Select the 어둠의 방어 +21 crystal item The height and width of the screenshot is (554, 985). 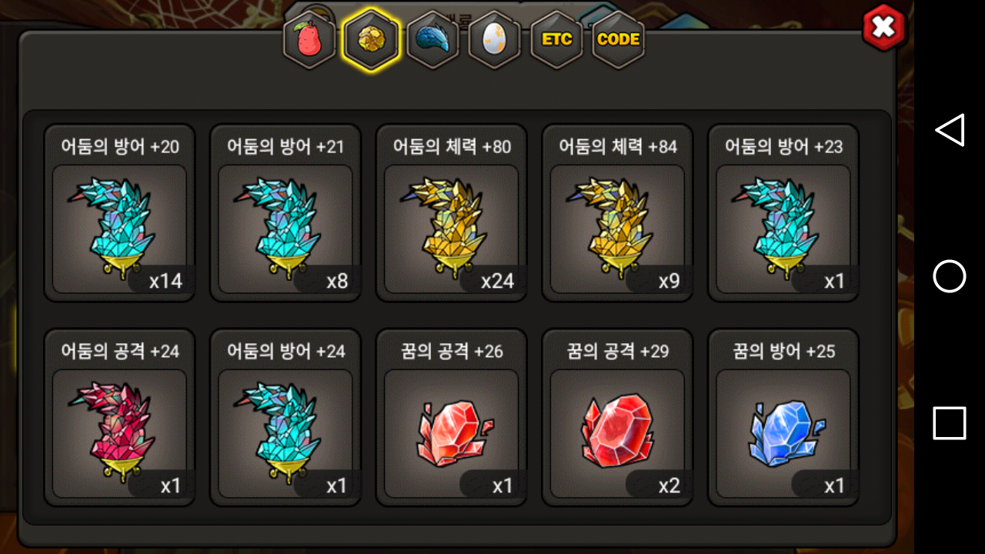[x=285, y=213]
